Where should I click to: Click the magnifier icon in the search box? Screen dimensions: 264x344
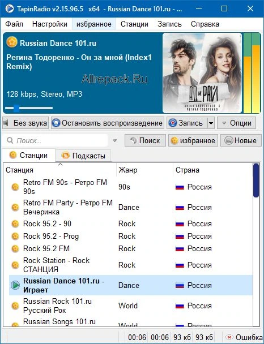click(10, 140)
